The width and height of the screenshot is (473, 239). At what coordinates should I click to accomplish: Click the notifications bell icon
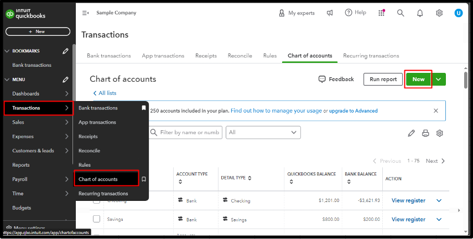click(x=420, y=13)
